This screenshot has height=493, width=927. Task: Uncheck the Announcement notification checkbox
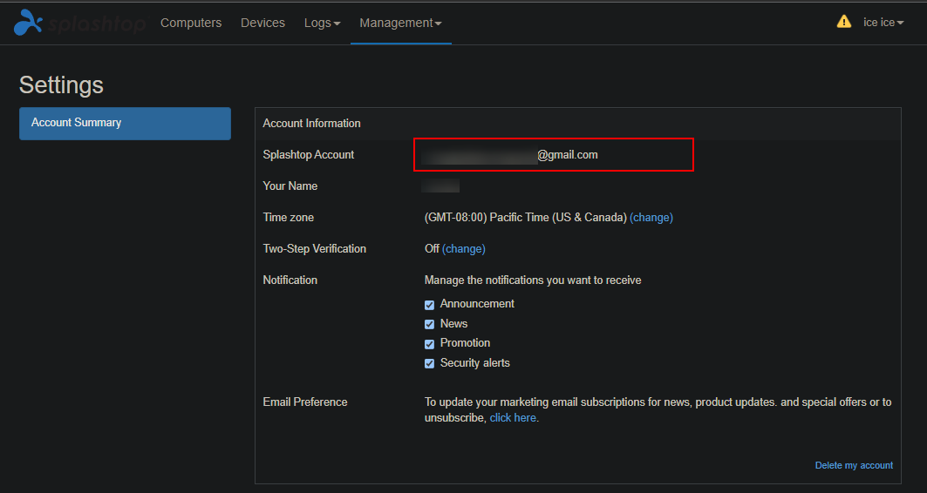click(429, 305)
